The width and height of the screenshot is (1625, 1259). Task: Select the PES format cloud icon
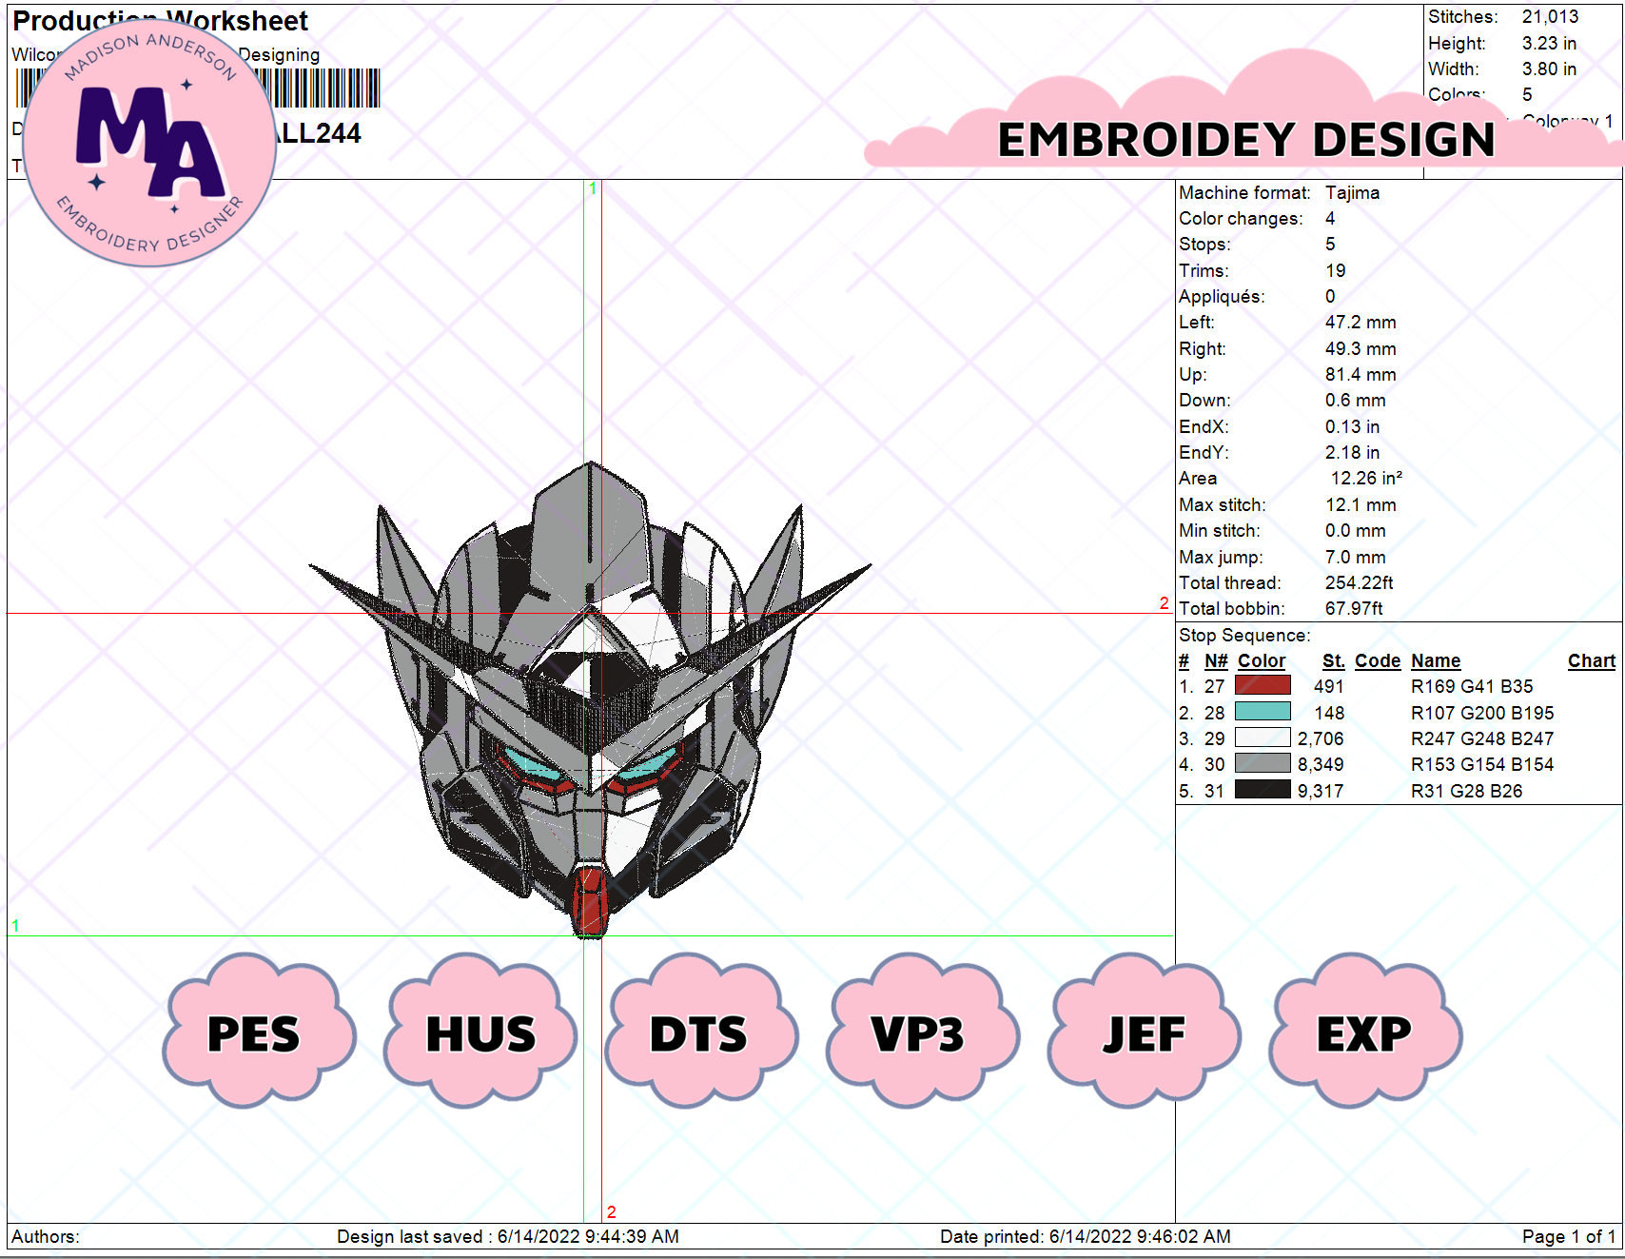tap(254, 1034)
